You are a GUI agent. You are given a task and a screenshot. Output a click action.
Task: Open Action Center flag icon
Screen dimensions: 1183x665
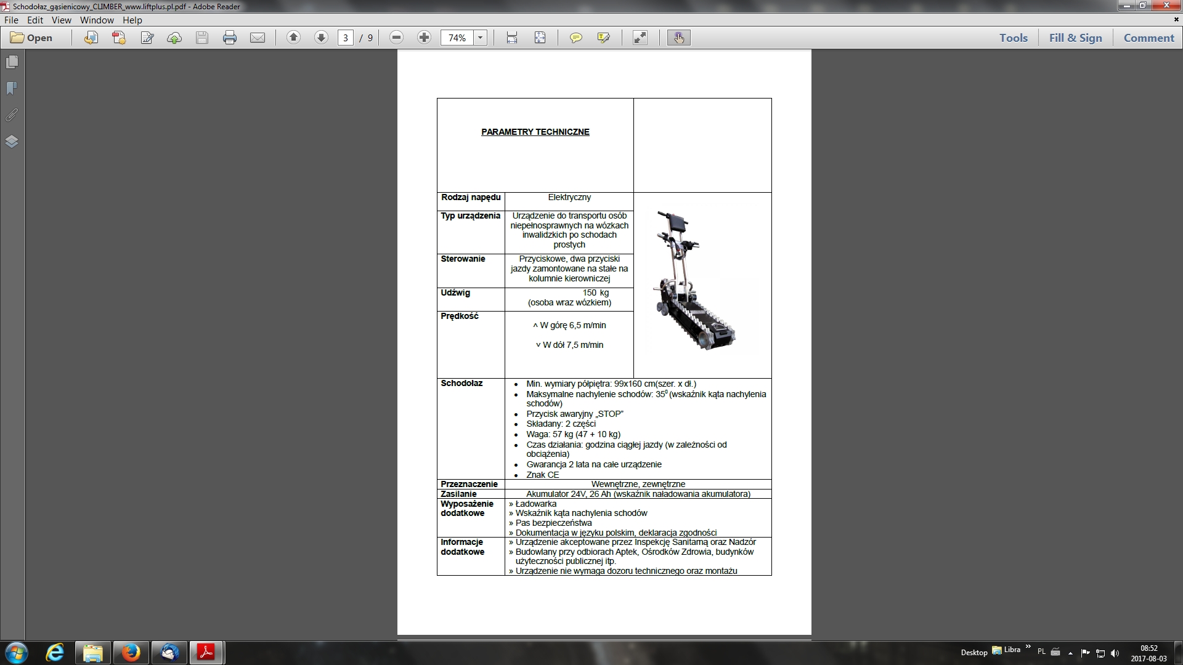1086,653
